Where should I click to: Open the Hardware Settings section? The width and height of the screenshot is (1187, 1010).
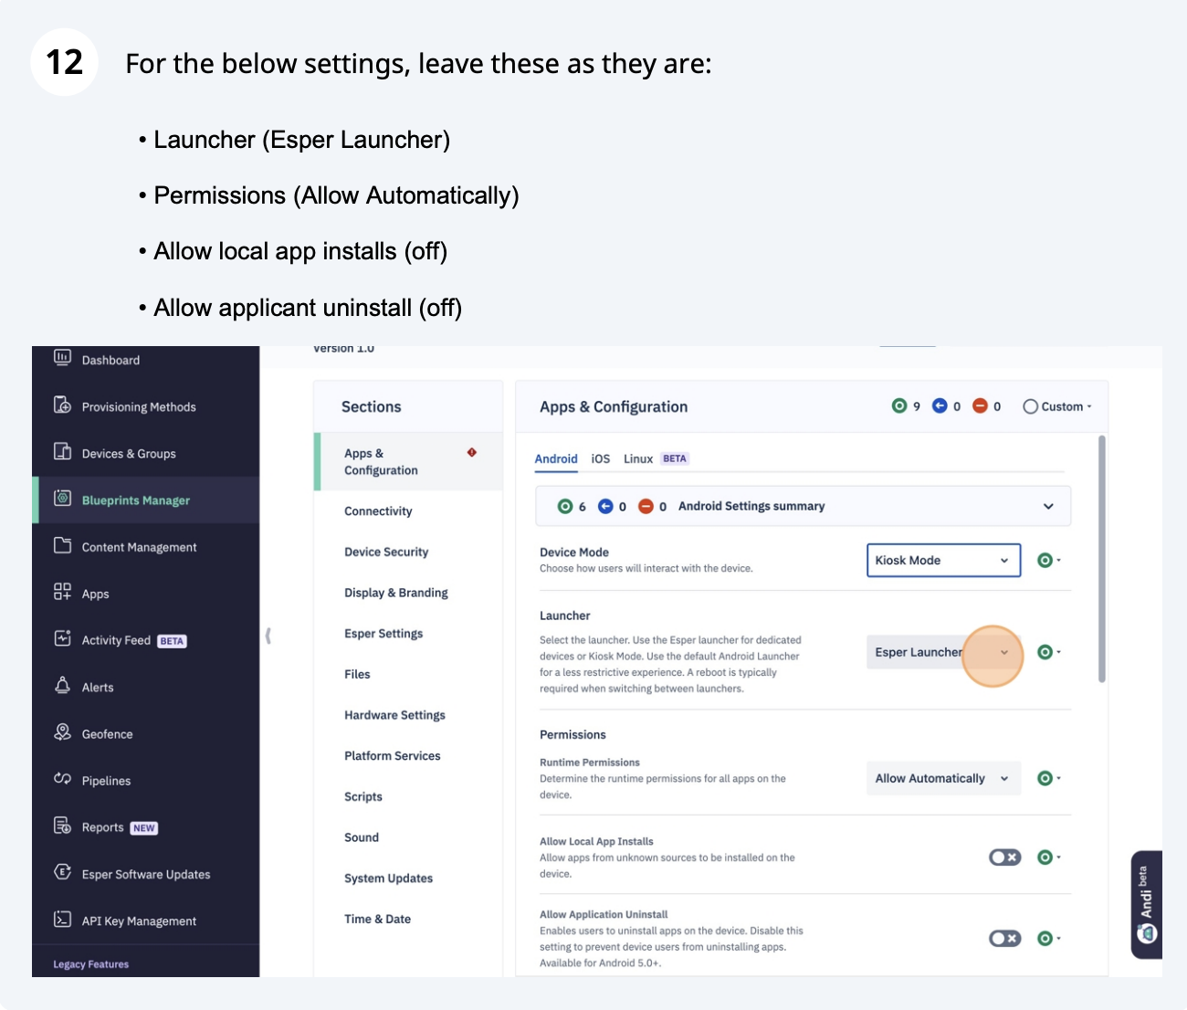pyautogui.click(x=394, y=715)
